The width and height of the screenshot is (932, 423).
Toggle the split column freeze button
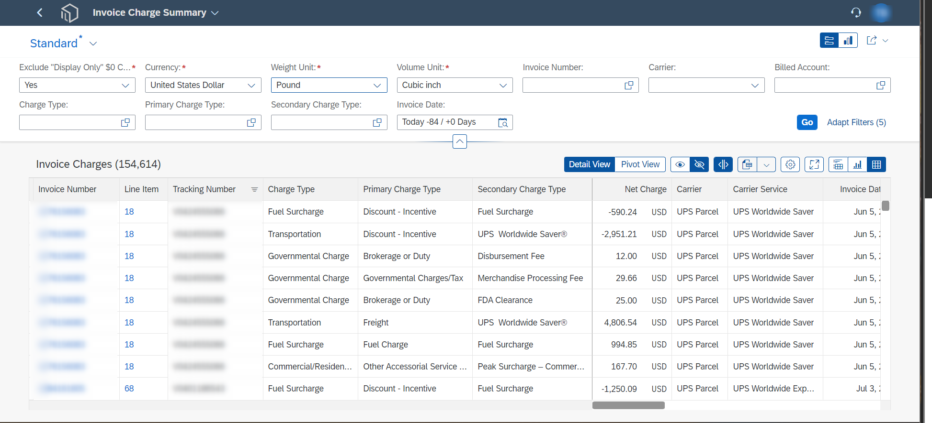pyautogui.click(x=723, y=164)
